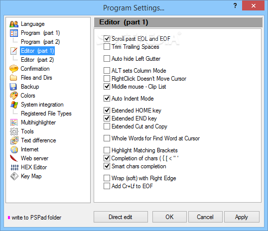Select Tools in settings tree

coord(27,131)
